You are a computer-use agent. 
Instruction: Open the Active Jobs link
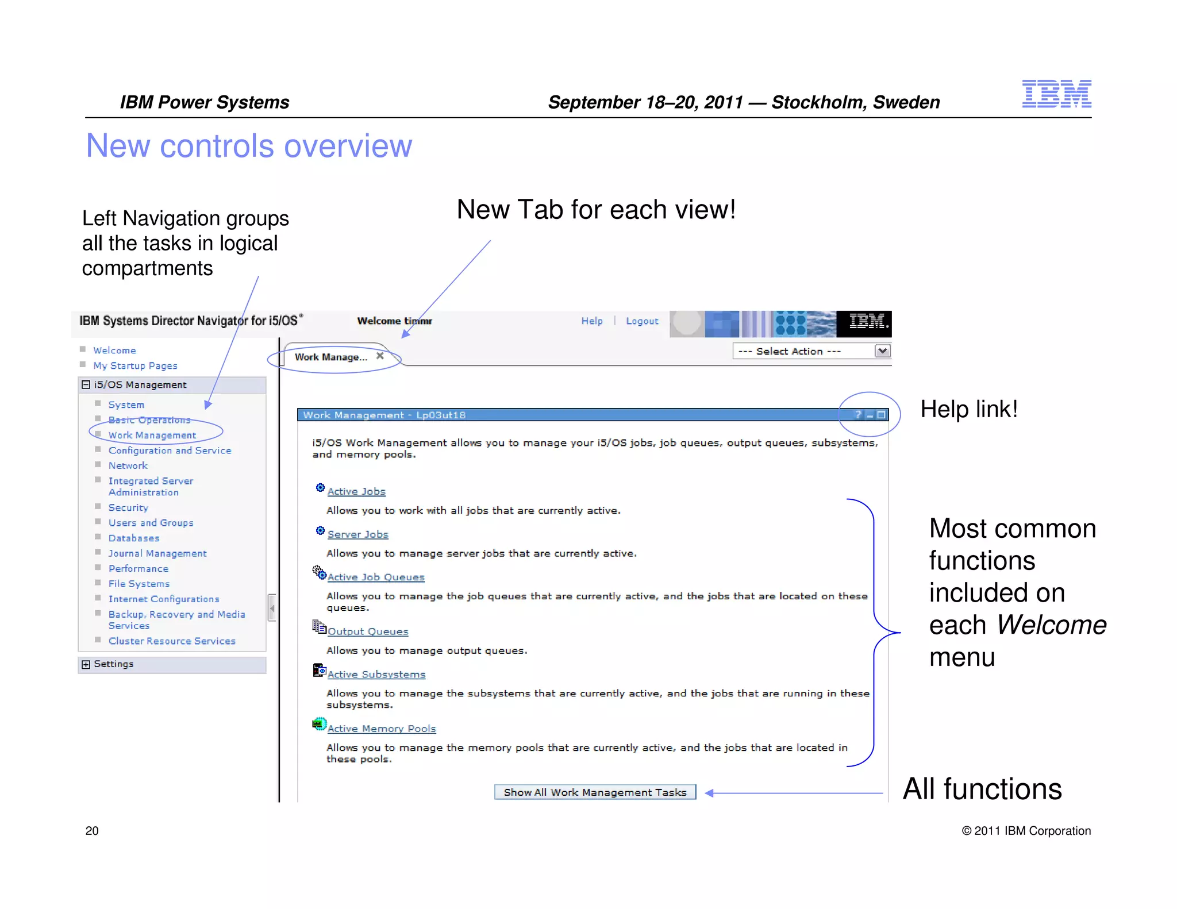[356, 491]
